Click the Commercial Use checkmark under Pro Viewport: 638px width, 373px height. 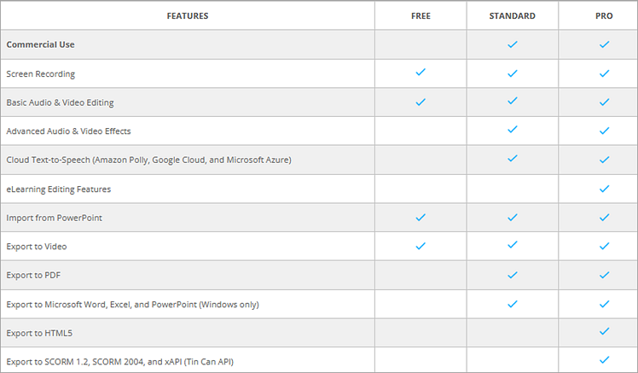pos(605,44)
